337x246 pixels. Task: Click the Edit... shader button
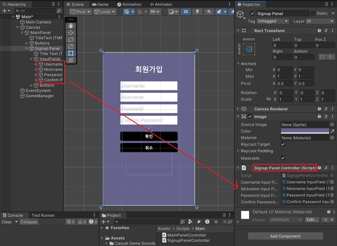click(x=312, y=219)
